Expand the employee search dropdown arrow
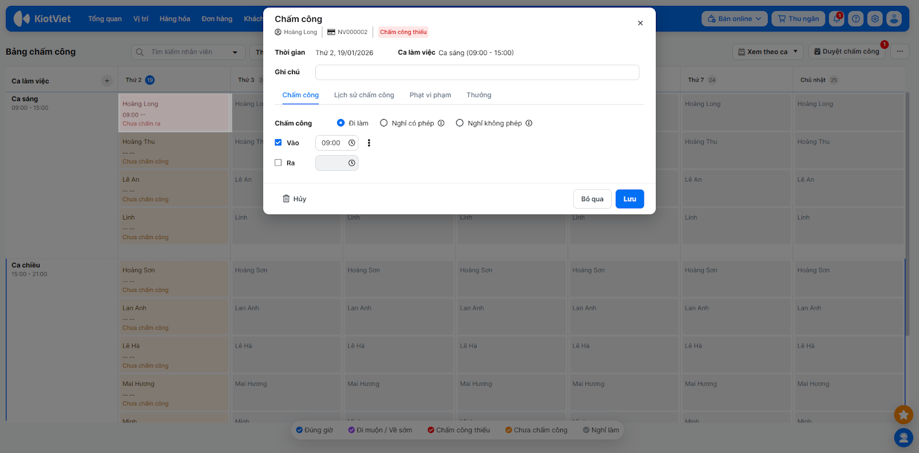919x453 pixels. click(x=235, y=52)
